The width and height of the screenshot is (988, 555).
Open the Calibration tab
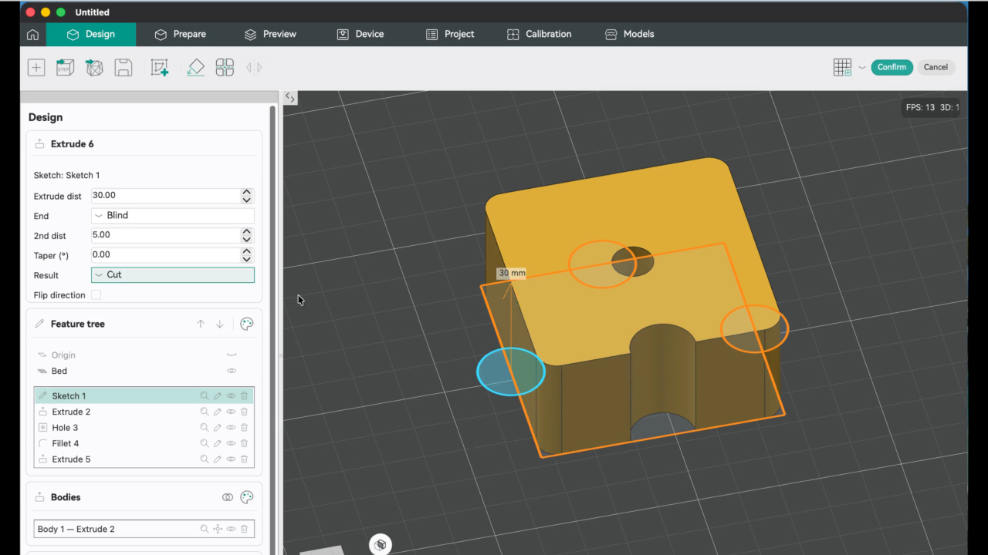(x=539, y=35)
